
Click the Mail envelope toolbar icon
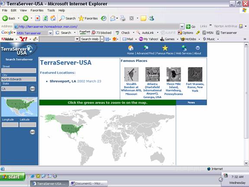point(113,19)
